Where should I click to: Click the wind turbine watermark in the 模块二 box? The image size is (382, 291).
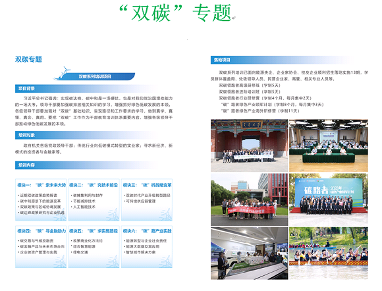[x=113, y=215]
